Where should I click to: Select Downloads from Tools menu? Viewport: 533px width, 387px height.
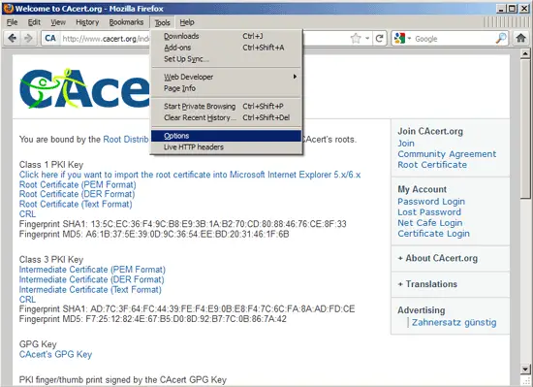pos(226,36)
